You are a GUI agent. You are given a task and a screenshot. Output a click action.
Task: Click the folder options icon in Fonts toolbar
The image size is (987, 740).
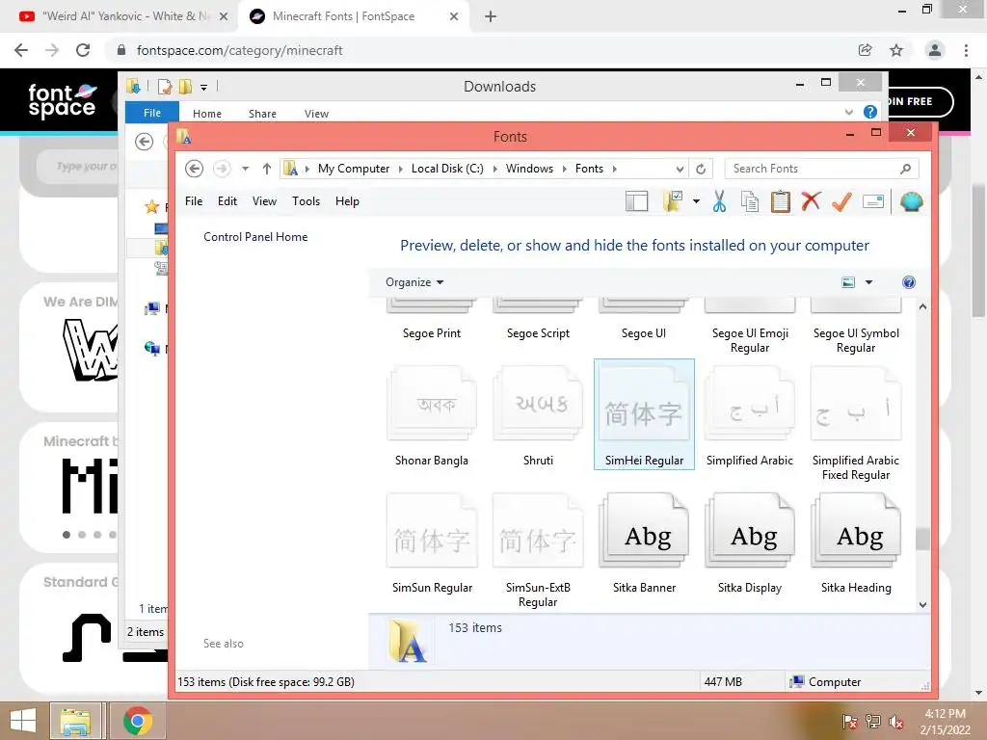pyautogui.click(x=673, y=201)
